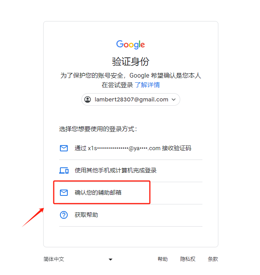Select 获取帮助 option
This screenshot has width=260, height=275.
tap(131, 215)
